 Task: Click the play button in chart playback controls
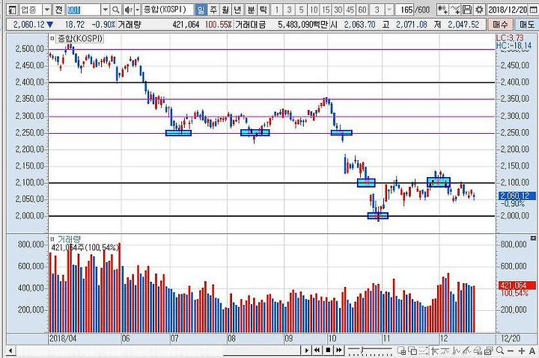306,350
